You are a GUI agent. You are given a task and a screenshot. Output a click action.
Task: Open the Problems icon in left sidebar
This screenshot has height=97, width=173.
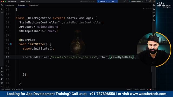(2, 75)
